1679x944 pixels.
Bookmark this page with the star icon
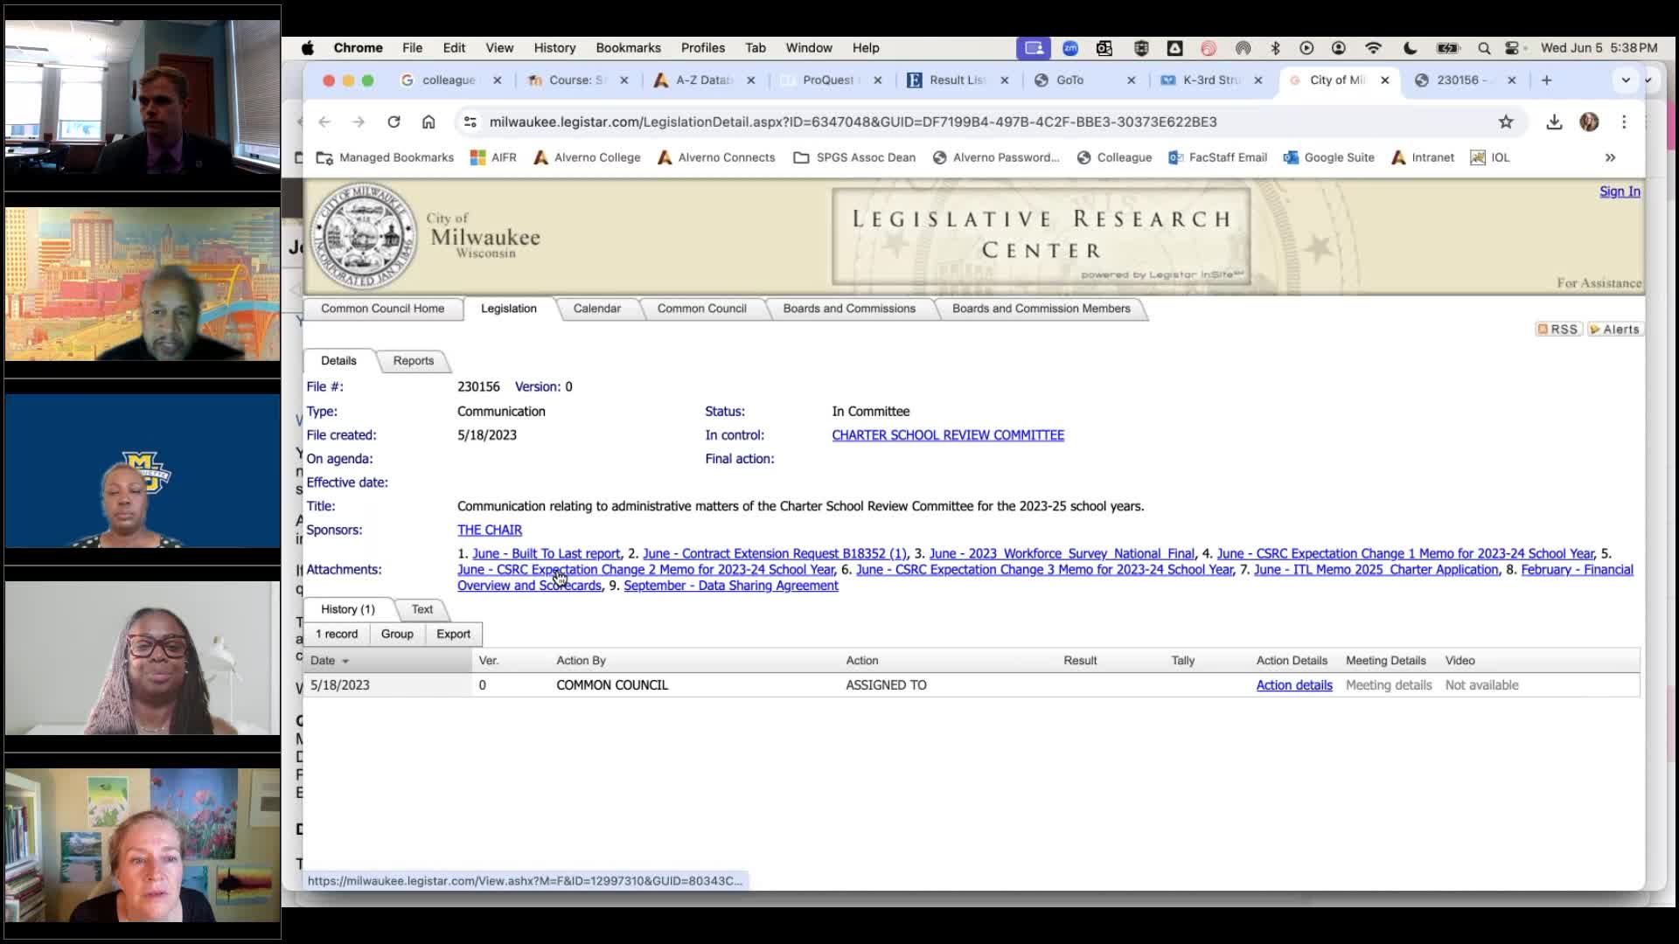1506,122
